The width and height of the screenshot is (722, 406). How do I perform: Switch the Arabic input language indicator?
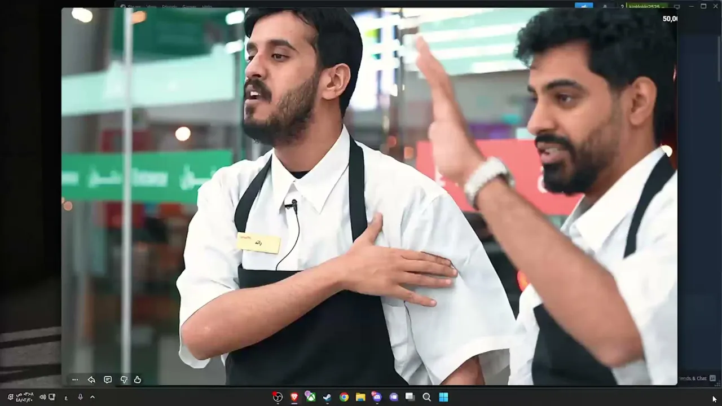66,397
